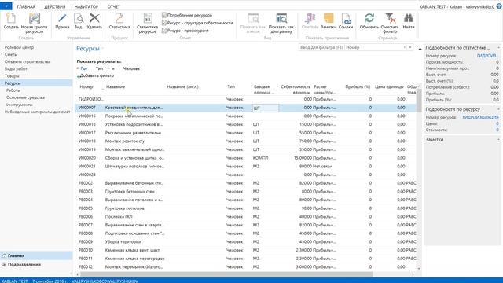Click the Заметки (Notes) icon
The height and width of the screenshot is (283, 503).
pos(329,18)
